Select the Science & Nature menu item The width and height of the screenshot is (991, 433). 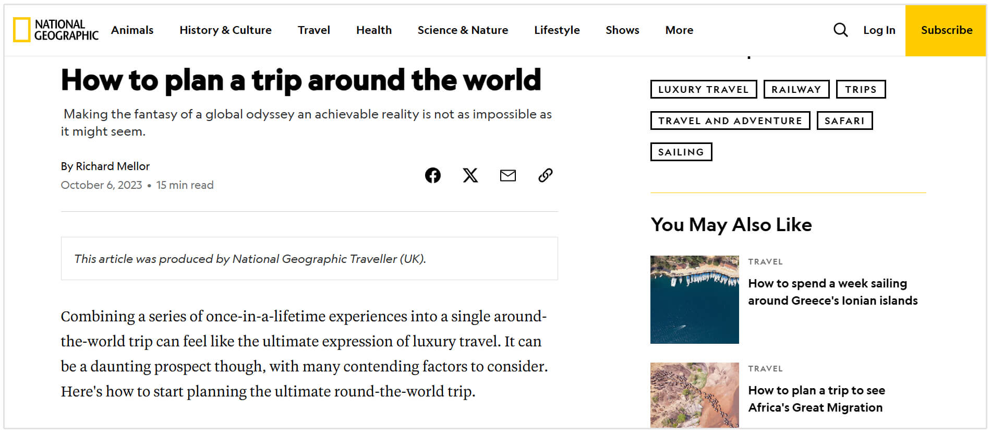pyautogui.click(x=463, y=30)
